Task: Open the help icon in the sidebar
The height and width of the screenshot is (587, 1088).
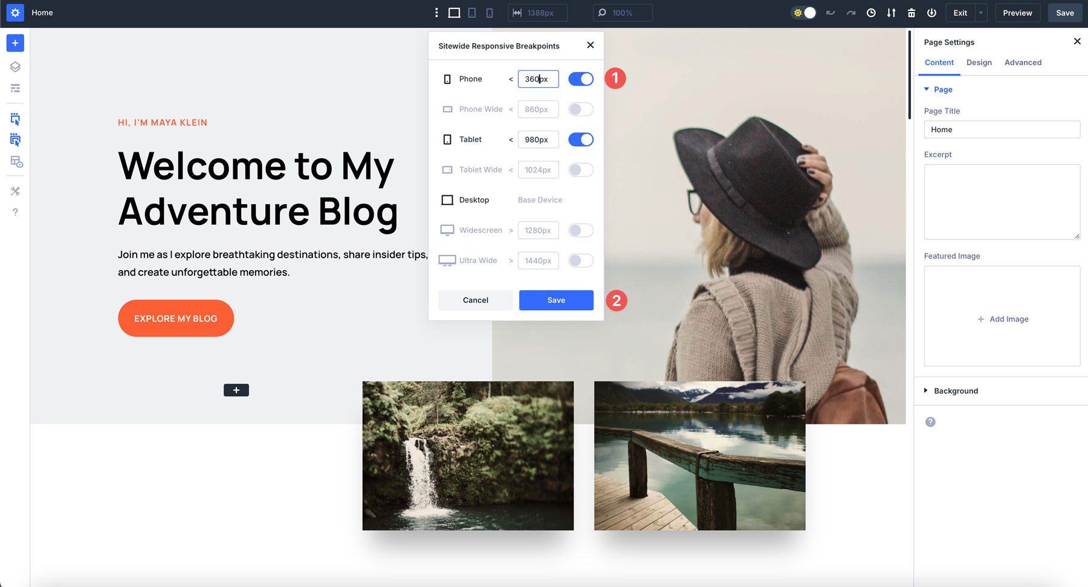Action: tap(15, 212)
